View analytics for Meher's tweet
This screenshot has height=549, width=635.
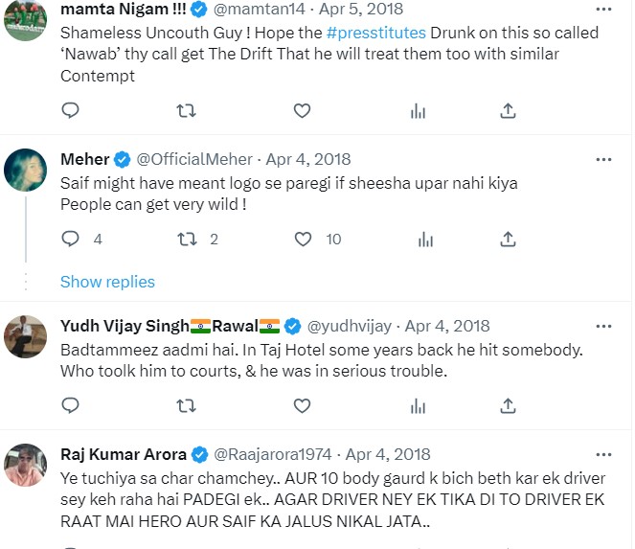pyautogui.click(x=418, y=239)
